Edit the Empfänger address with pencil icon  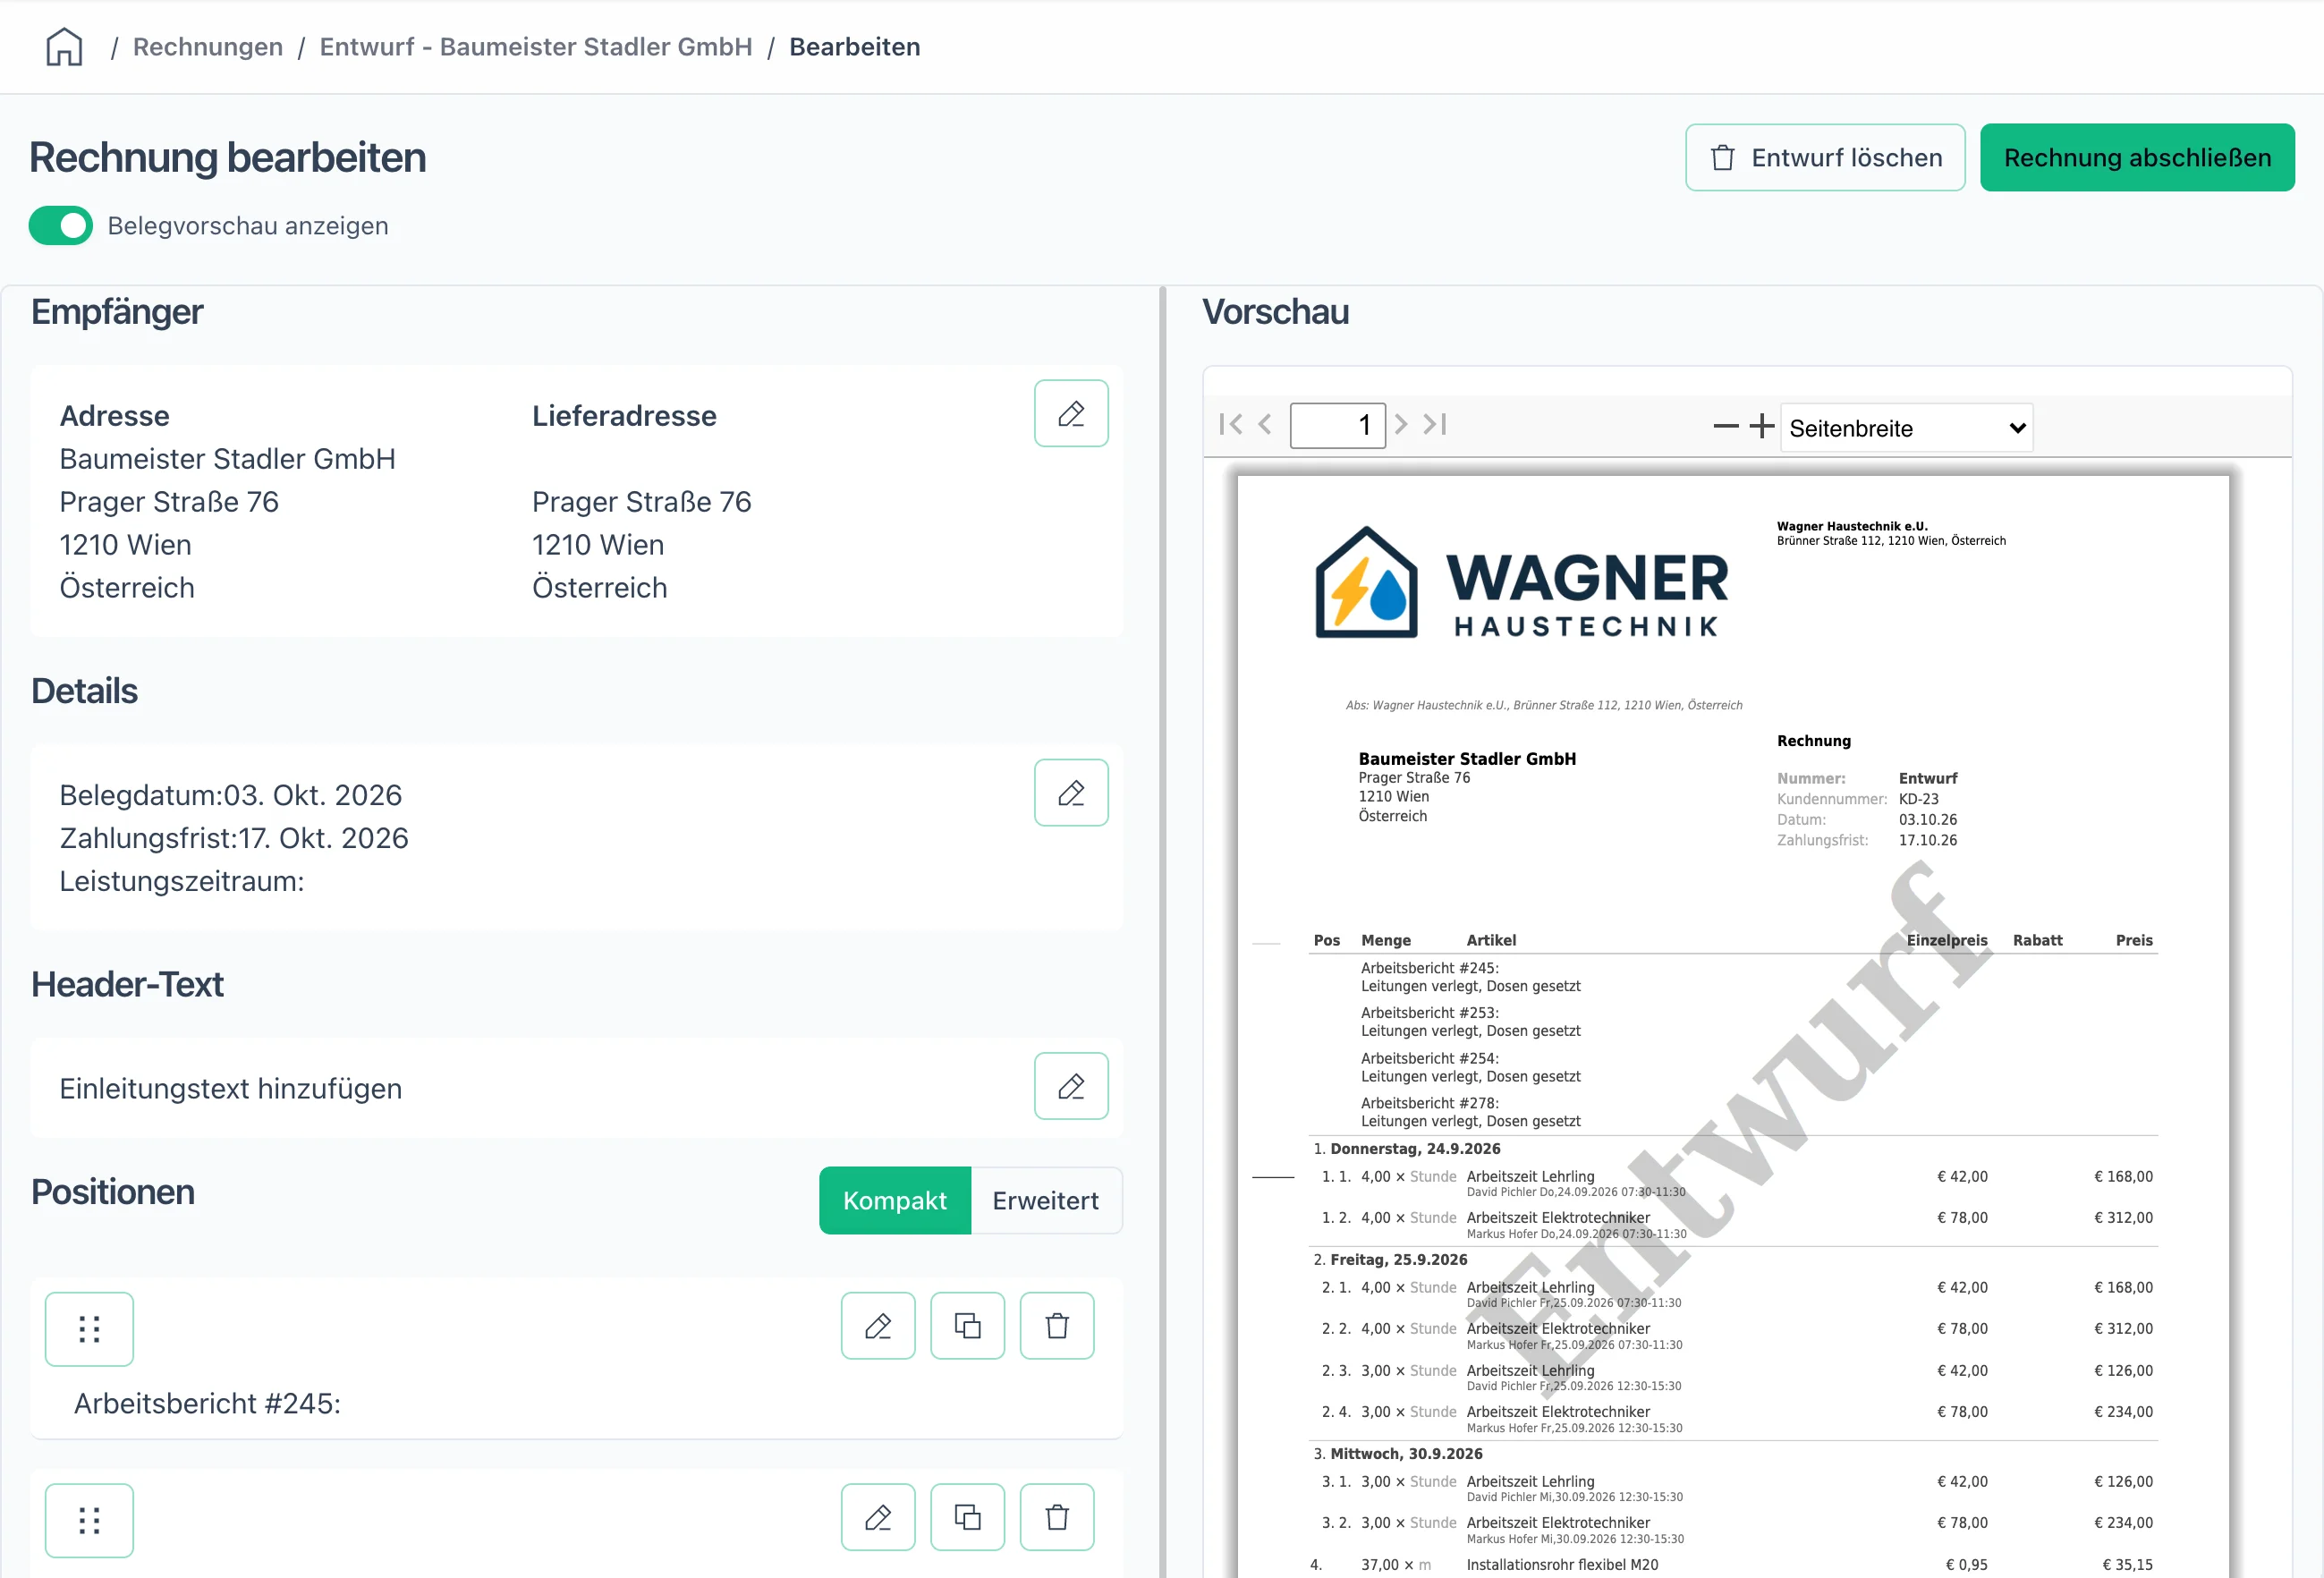click(1071, 413)
